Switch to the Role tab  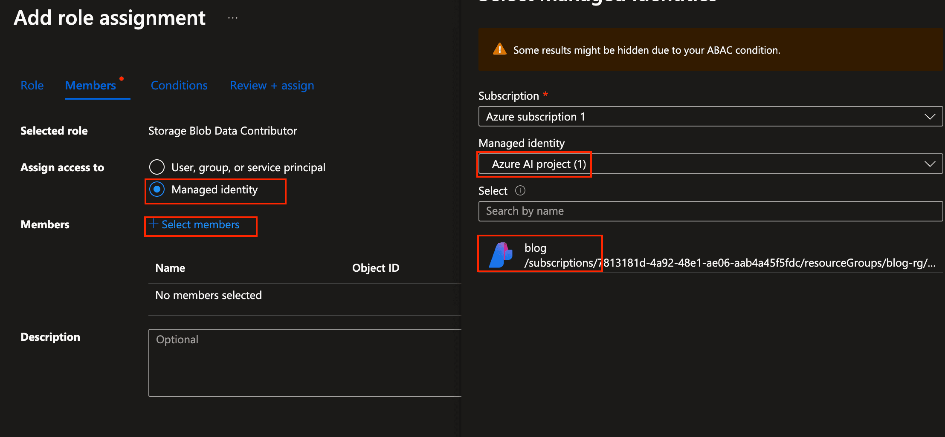(32, 85)
